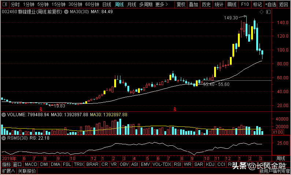Click the 返回 back button
The image size is (291, 175).
coord(284,5)
